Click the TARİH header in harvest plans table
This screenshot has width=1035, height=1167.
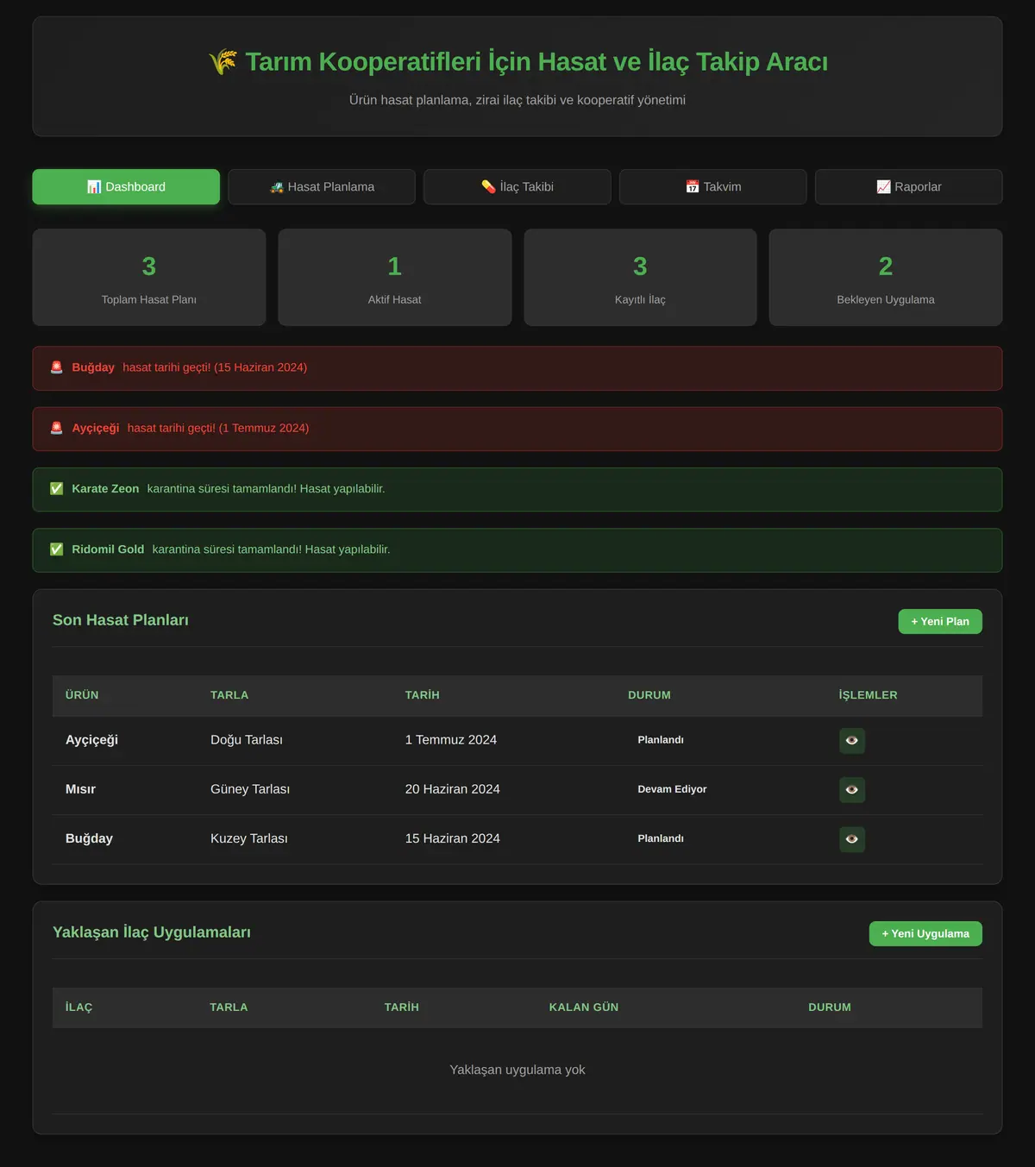423,695
